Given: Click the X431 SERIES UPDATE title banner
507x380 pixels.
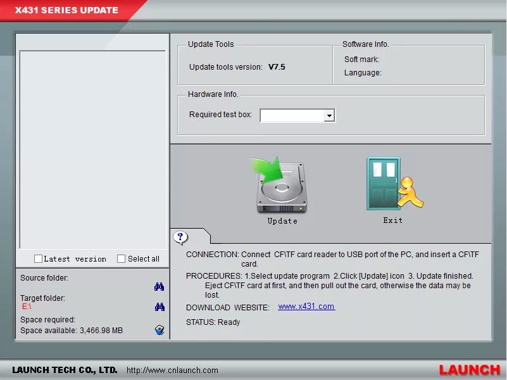Looking at the screenshot, I should click(x=66, y=10).
